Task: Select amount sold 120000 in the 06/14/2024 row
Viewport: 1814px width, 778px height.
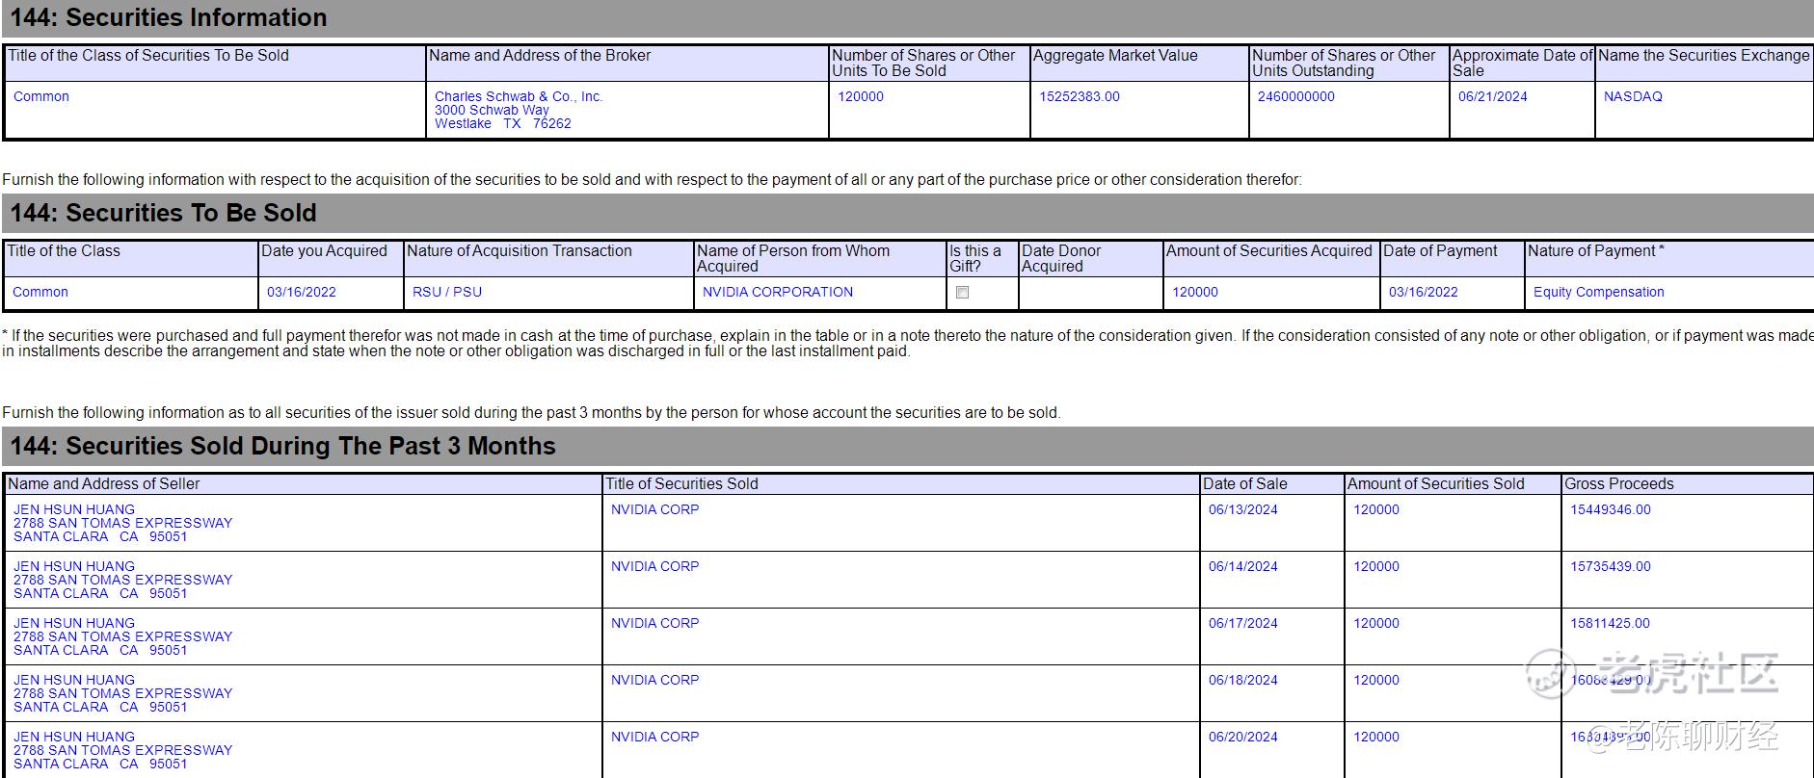Action: tap(1376, 566)
